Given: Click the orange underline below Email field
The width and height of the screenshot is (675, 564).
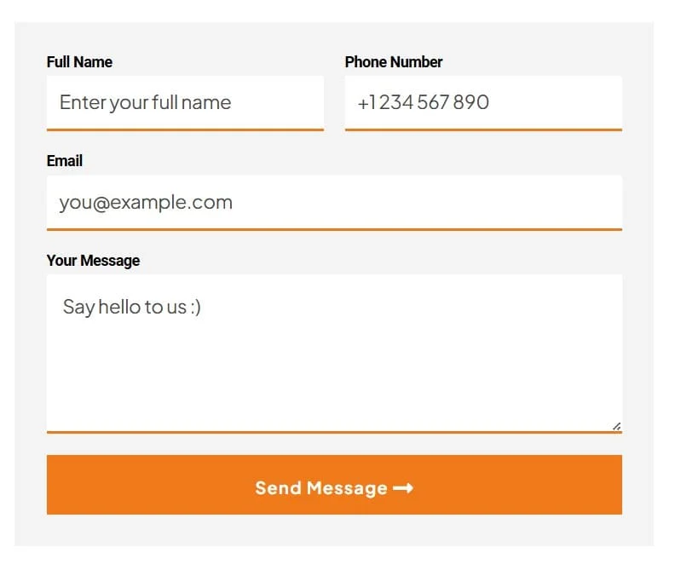Looking at the screenshot, I should (334, 229).
